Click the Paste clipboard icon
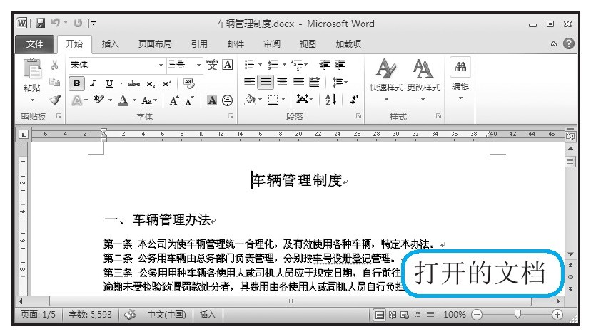591x334 pixels. 32,69
